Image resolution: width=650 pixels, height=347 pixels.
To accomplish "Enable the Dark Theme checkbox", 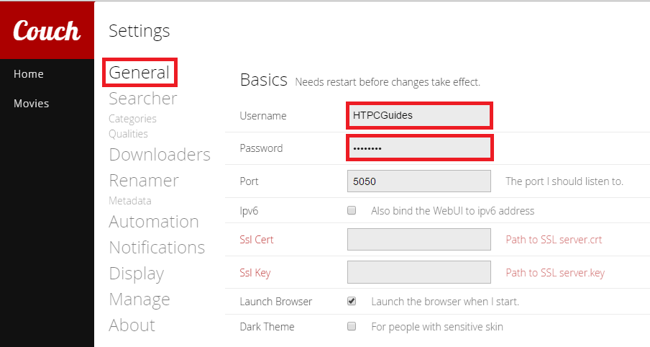I will 352,327.
